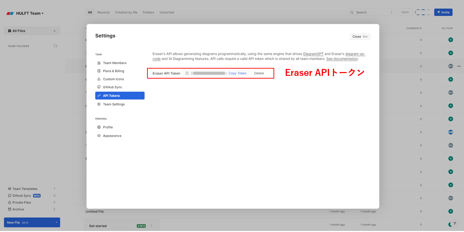Click the Invite button
464x232 pixels.
coord(443,12)
